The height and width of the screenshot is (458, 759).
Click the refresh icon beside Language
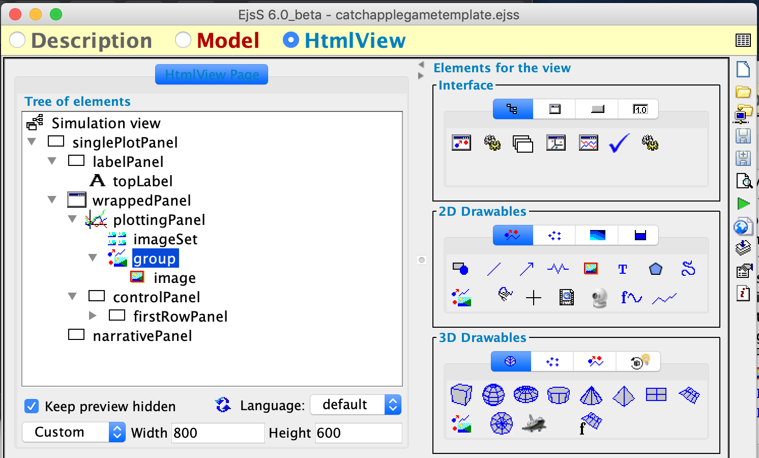[x=223, y=405]
